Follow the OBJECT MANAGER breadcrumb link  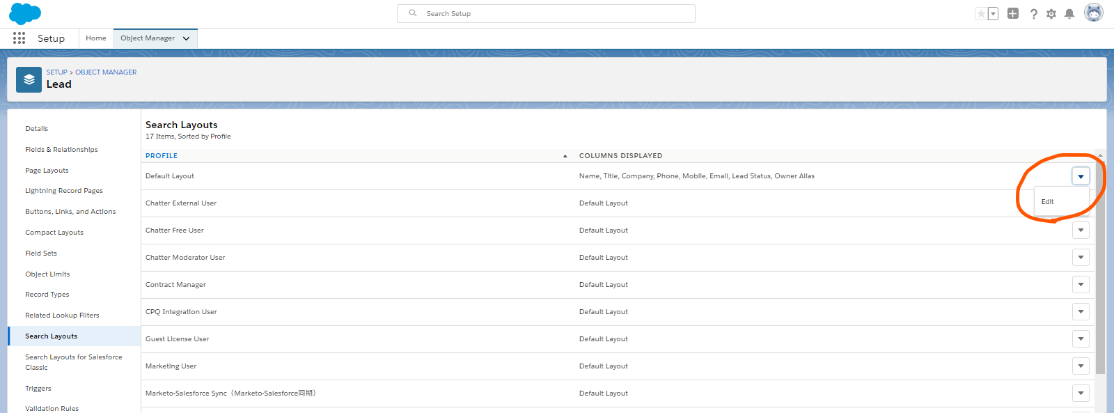pyautogui.click(x=106, y=72)
